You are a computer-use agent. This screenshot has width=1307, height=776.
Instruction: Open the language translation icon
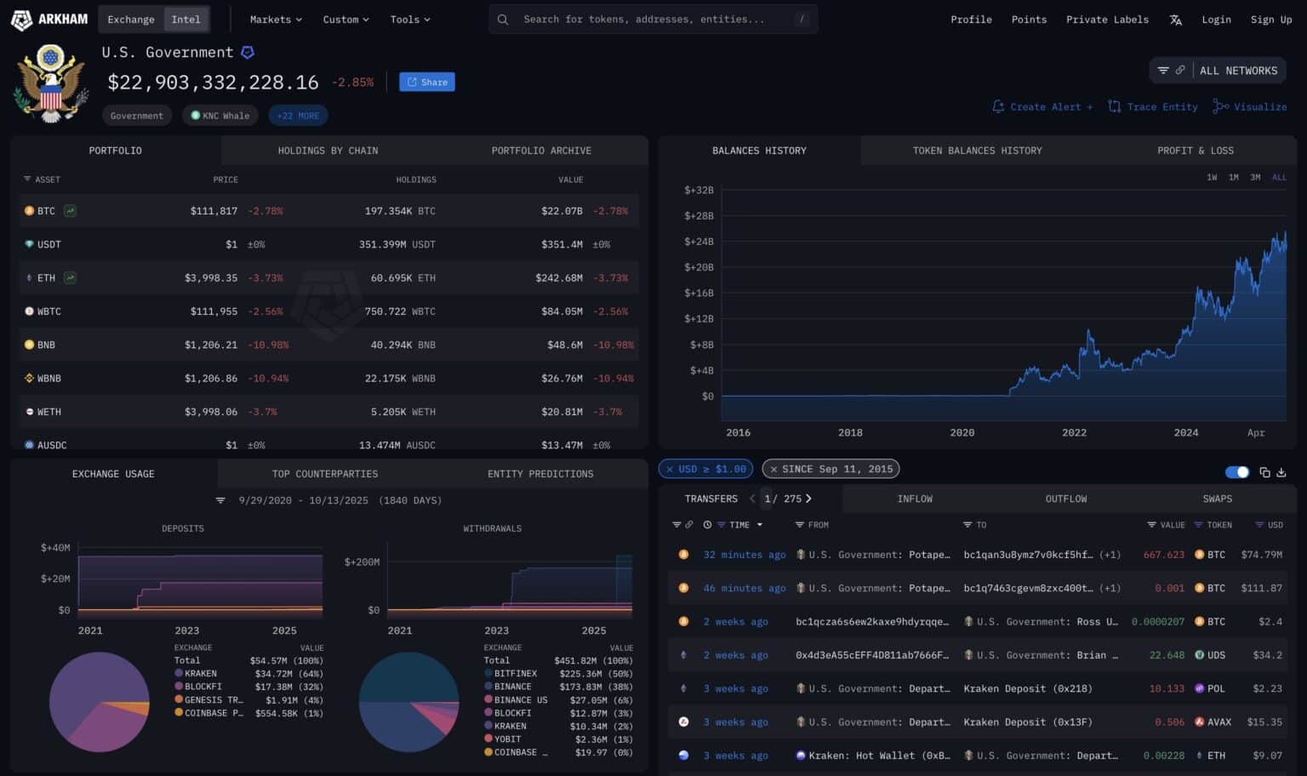pyautogui.click(x=1175, y=20)
